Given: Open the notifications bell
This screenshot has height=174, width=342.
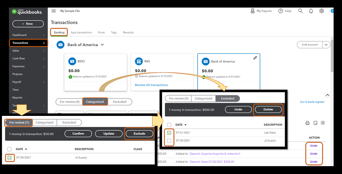Looking at the screenshot, I should click(x=311, y=11).
